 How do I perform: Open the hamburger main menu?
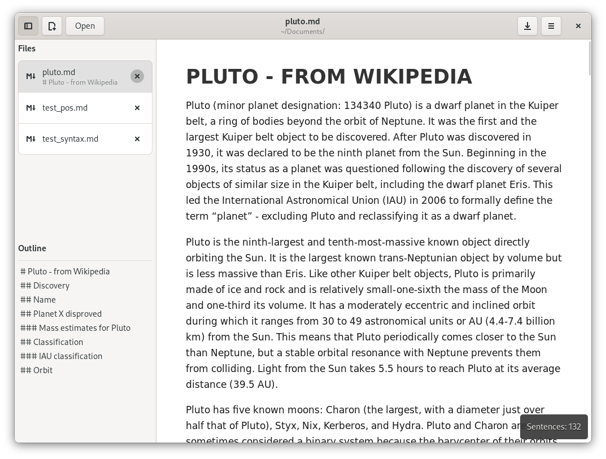click(551, 26)
